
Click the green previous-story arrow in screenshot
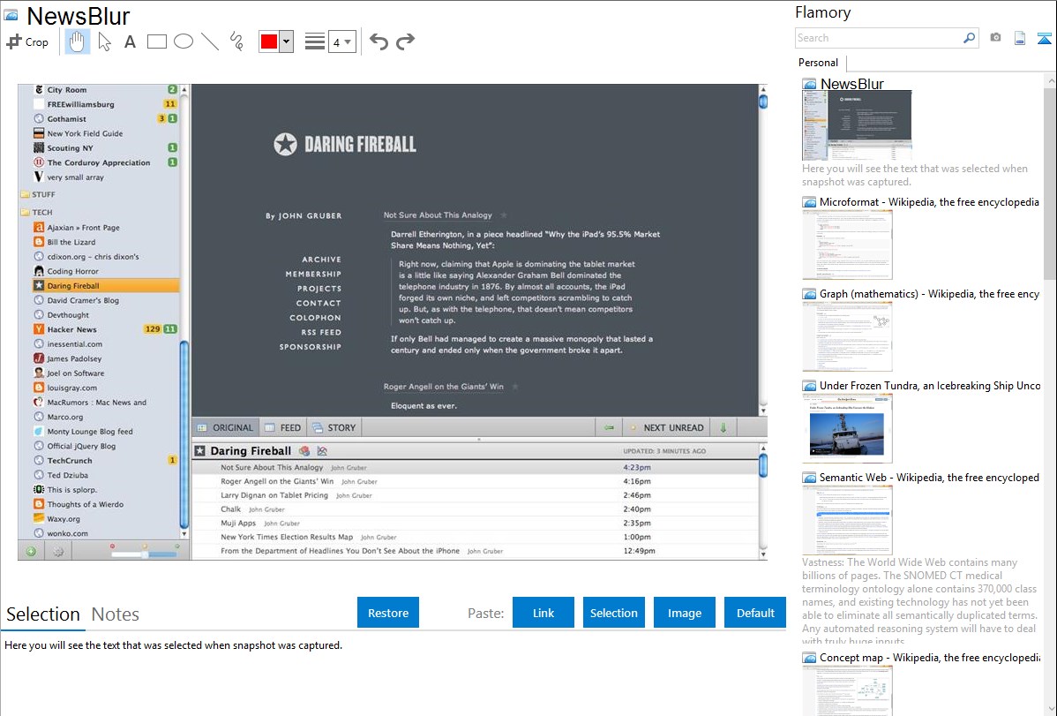pos(610,428)
